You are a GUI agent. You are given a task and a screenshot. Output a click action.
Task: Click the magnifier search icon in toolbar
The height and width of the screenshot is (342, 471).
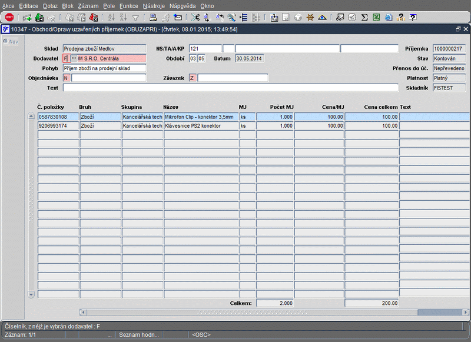pos(231,18)
